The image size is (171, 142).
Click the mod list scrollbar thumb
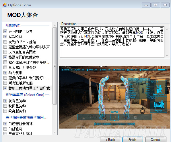click(x=55, y=66)
